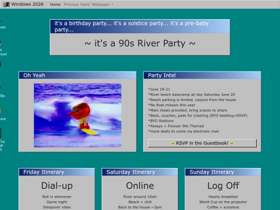Click the Windows flag logo in the navbar
Image resolution: width=280 pixels, height=210 pixels.
click(6, 5)
